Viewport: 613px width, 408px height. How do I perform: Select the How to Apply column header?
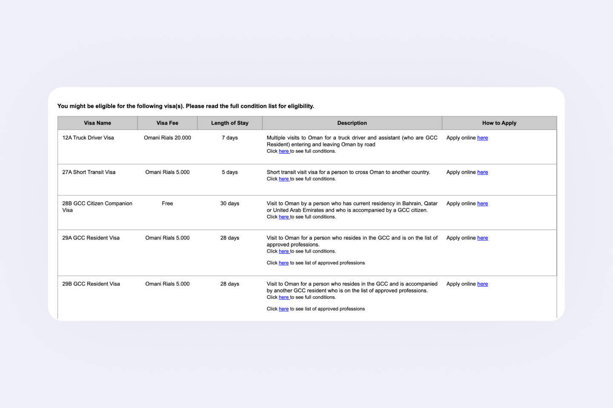[x=499, y=123]
